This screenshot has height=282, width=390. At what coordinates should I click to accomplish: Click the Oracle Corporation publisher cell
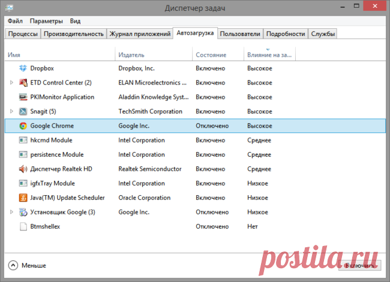click(145, 198)
